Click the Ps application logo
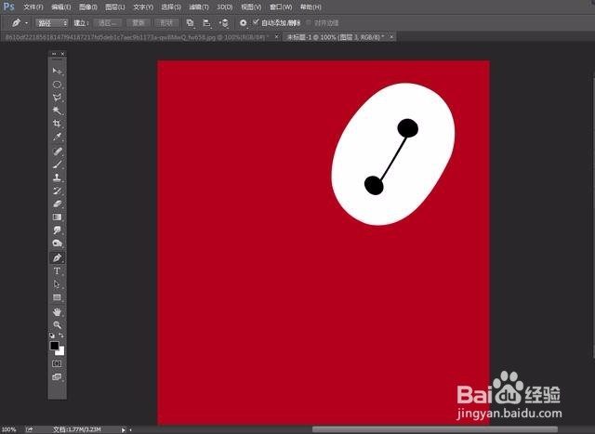Viewport: 595px width, 434px height. click(x=8, y=7)
